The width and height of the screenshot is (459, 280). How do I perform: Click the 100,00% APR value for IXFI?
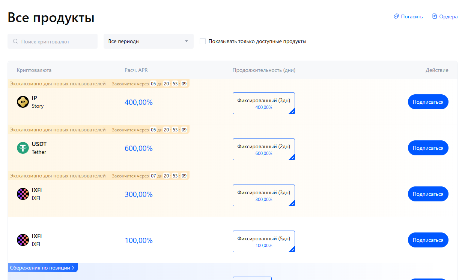(138, 240)
